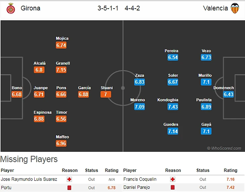Click player name Daniel Parejo
This screenshot has width=245, height=192.
click(x=137, y=188)
